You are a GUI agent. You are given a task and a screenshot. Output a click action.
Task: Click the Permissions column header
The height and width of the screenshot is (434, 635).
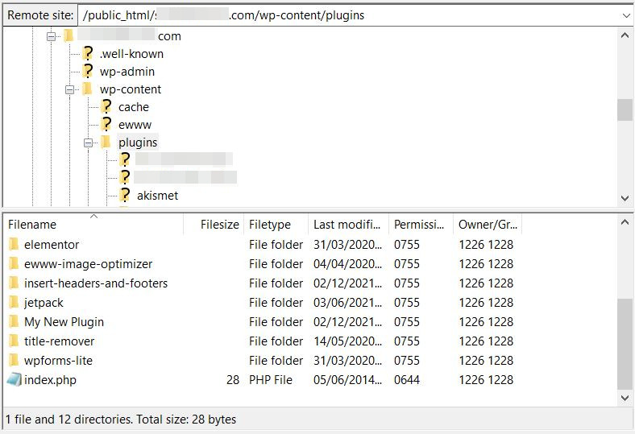[x=418, y=225]
